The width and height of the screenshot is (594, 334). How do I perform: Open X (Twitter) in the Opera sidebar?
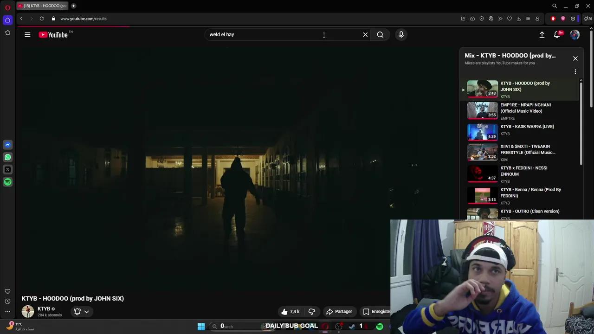tap(7, 170)
